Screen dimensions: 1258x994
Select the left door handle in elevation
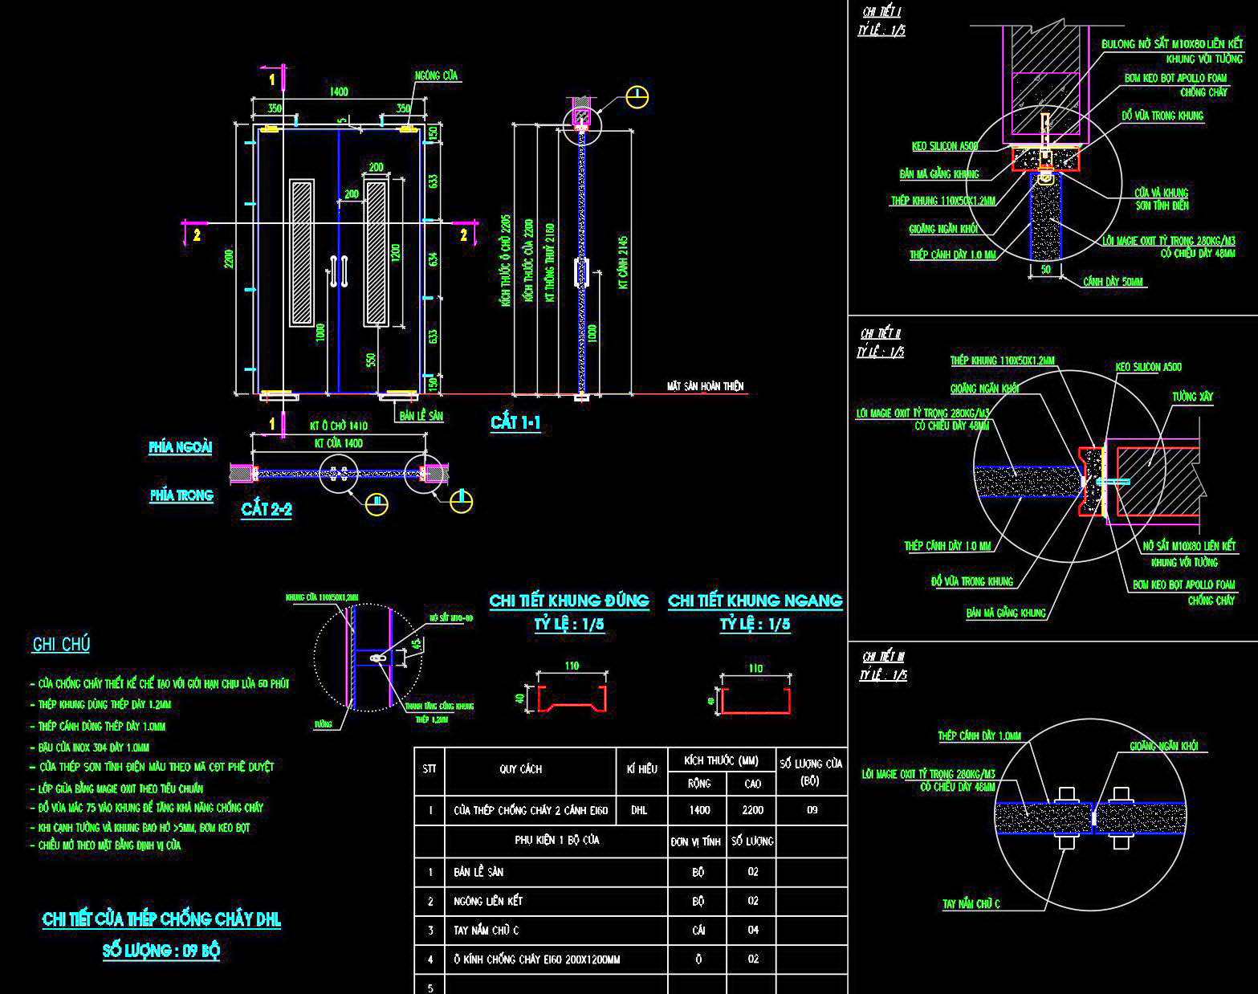point(332,271)
